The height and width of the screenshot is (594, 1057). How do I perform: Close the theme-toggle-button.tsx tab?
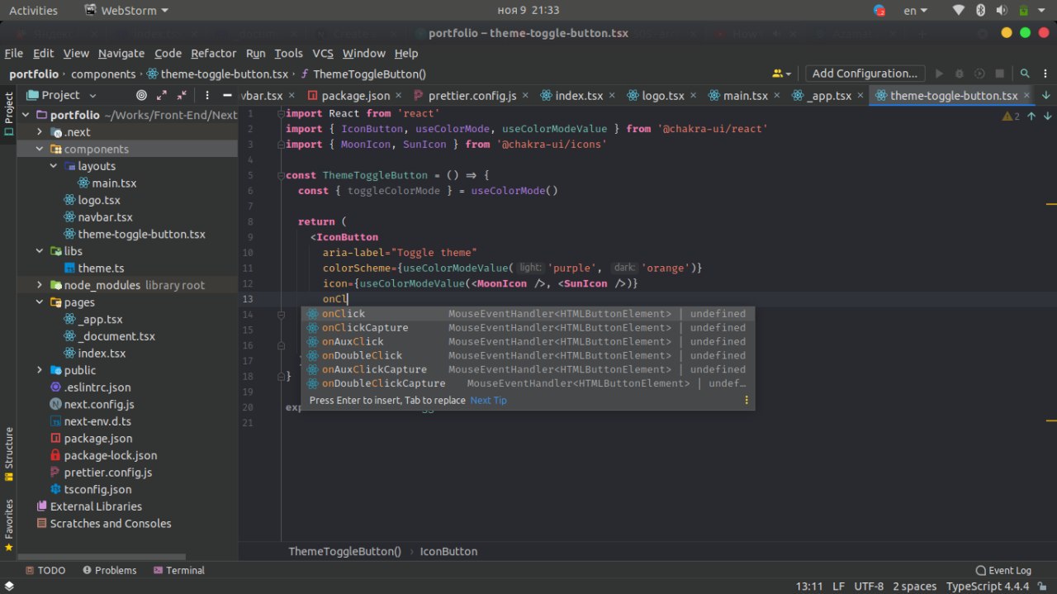pyautogui.click(x=1026, y=96)
